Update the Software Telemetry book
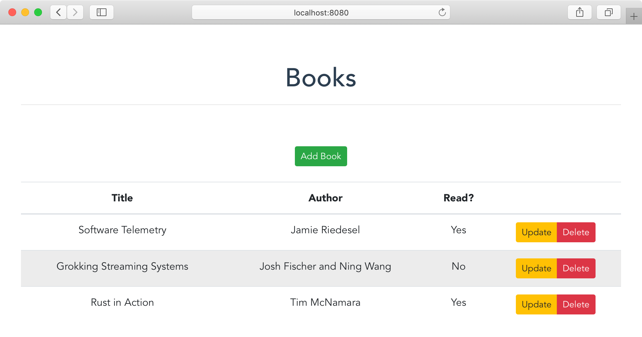 536,232
